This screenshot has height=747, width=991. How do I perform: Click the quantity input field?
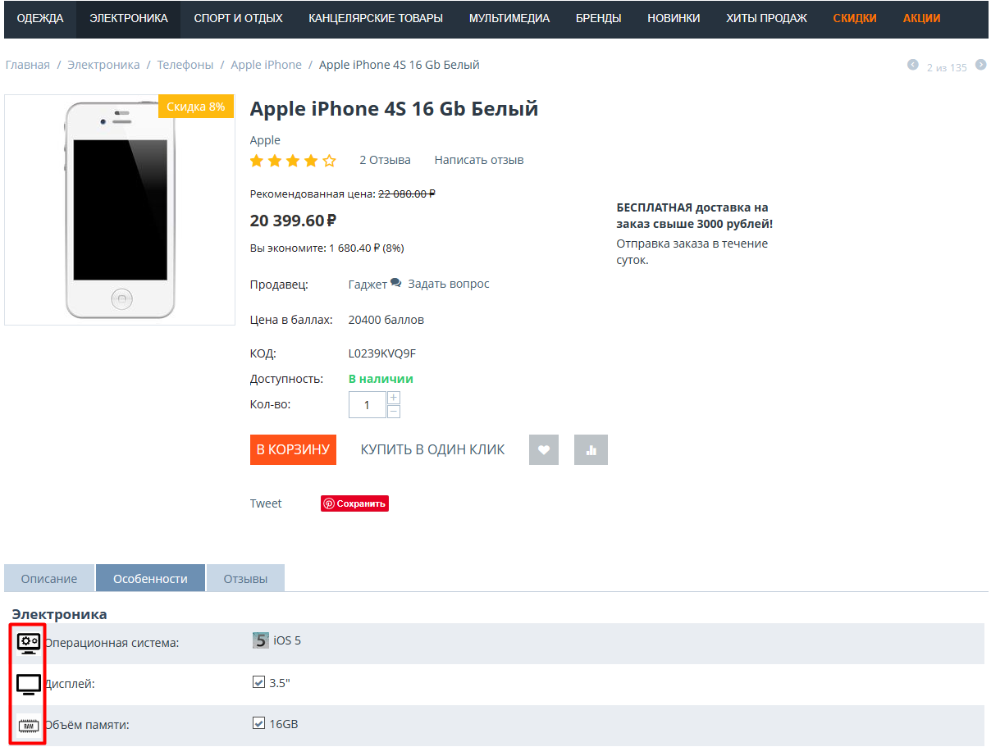pos(368,405)
